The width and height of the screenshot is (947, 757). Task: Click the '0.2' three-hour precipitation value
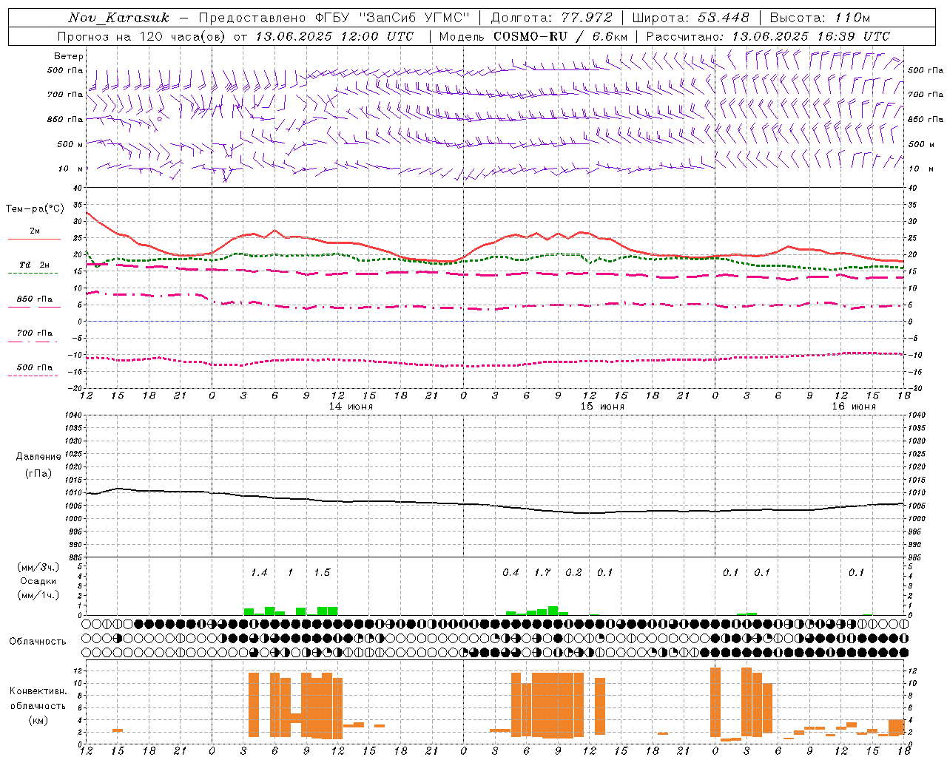click(x=573, y=573)
